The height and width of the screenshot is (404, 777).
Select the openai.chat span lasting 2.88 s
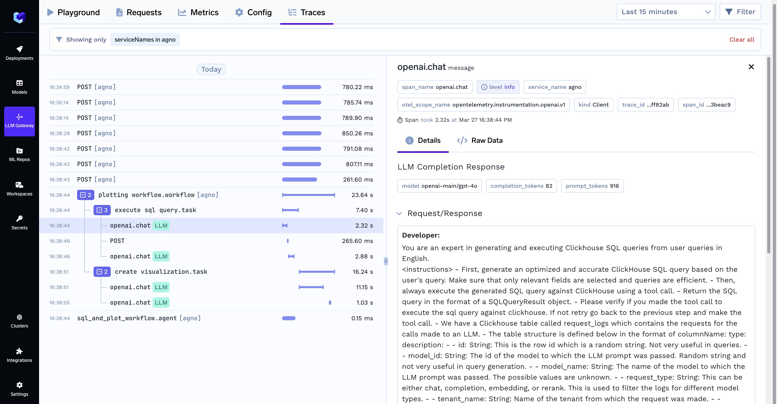pyautogui.click(x=211, y=256)
